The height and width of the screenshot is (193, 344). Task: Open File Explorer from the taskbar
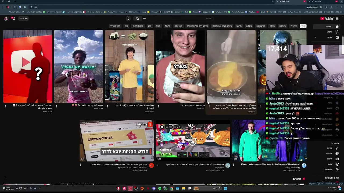183,188
